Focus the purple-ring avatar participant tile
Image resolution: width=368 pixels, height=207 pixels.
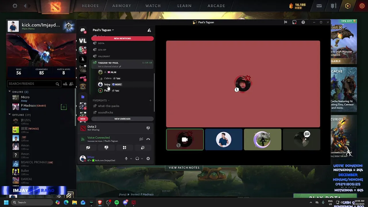coord(262,139)
